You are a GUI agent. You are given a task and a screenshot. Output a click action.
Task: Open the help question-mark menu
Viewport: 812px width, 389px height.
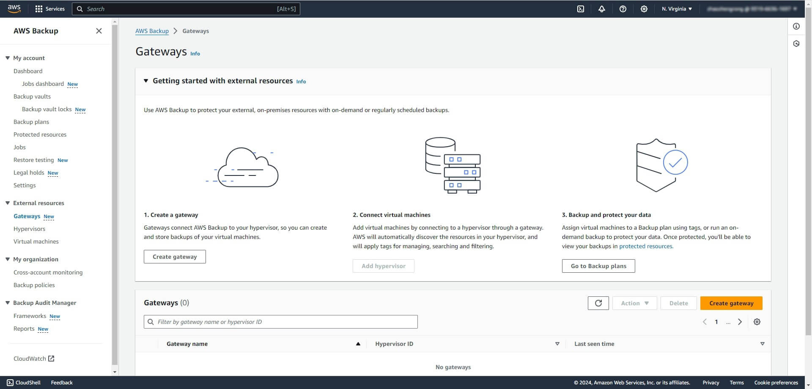[623, 9]
